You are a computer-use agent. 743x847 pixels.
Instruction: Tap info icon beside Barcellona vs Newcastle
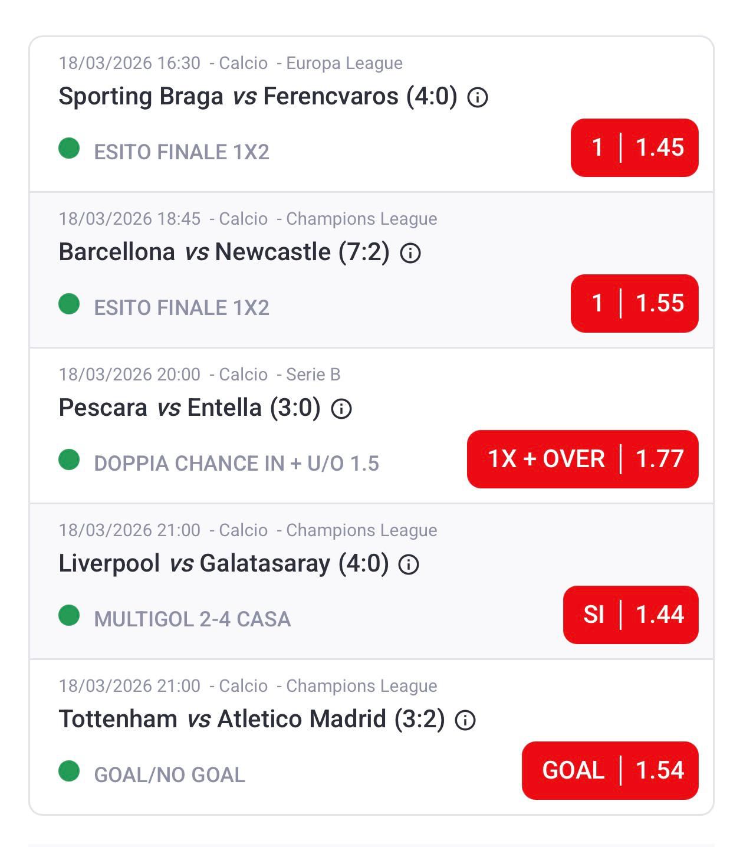click(x=410, y=253)
